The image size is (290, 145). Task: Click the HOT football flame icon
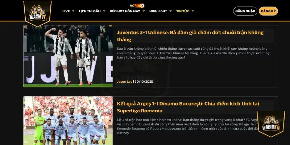point(137,5)
